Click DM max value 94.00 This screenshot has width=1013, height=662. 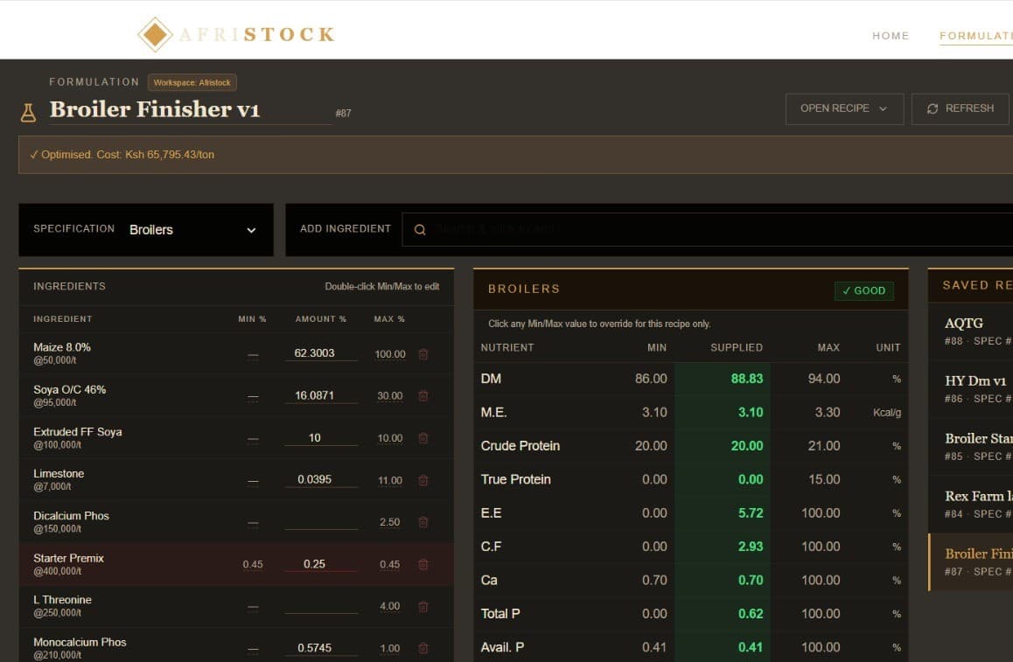coord(824,379)
